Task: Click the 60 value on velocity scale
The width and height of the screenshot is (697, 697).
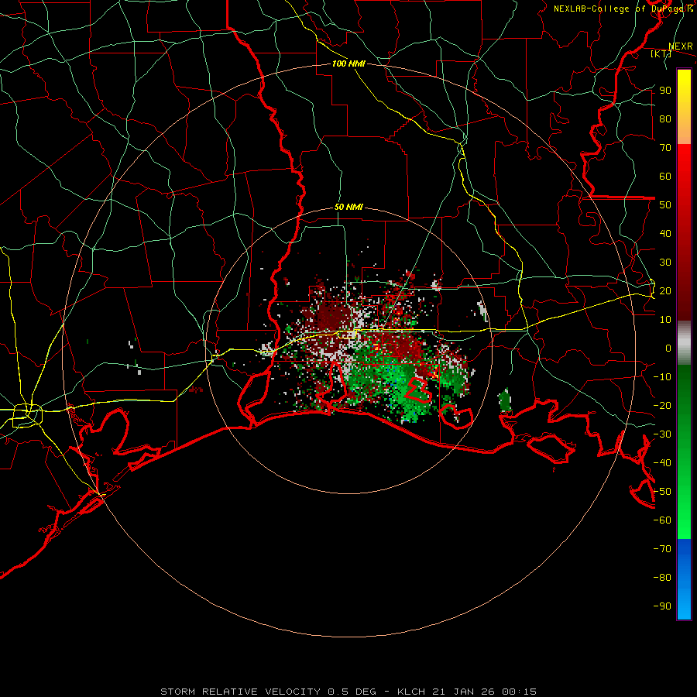Action: coord(665,176)
